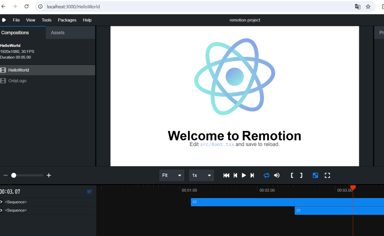
Task: Open the Help menu
Action: click(87, 20)
